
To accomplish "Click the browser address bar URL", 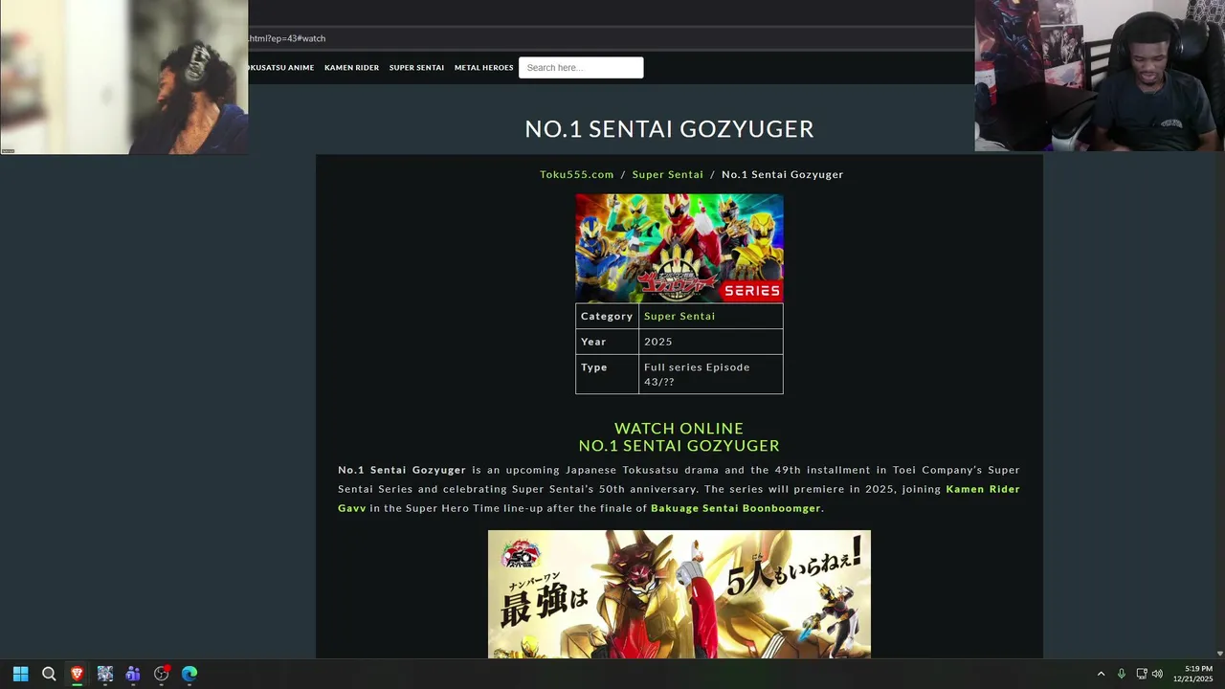I will tap(287, 38).
